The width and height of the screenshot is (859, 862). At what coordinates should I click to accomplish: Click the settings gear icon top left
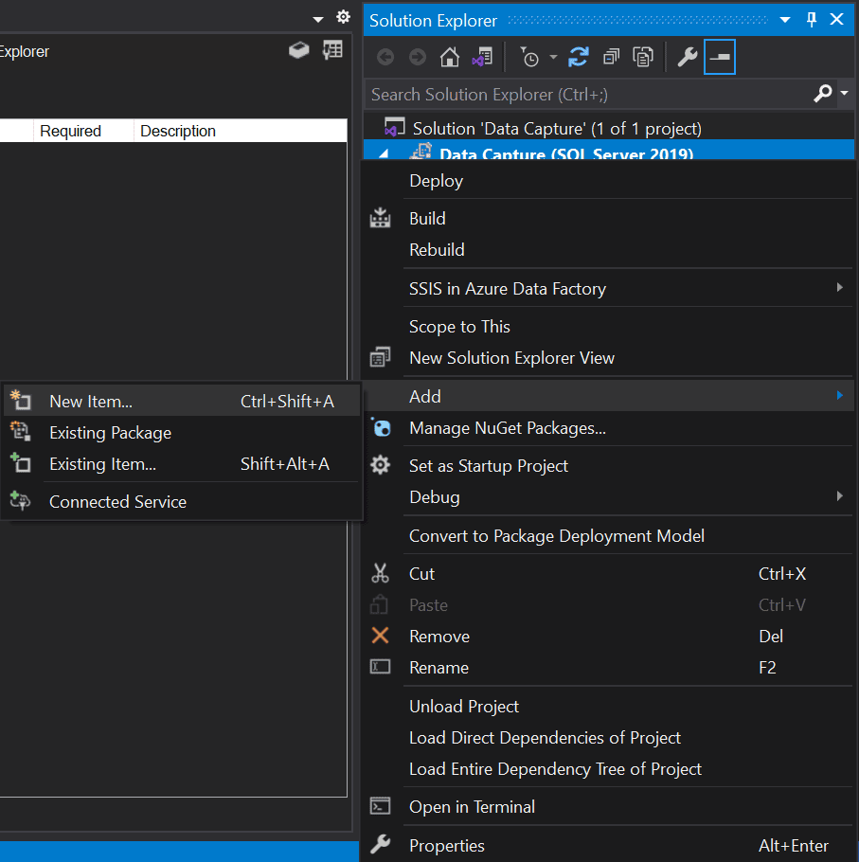point(343,16)
